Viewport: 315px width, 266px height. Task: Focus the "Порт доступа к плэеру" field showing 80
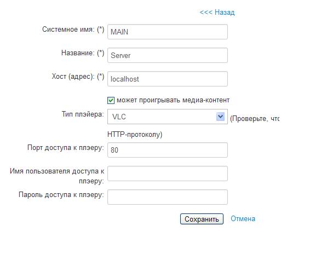[168, 150]
